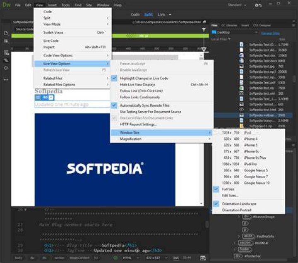Click the Softpedia test.html code icon
This screenshot has height=263, width=298.
point(241,110)
